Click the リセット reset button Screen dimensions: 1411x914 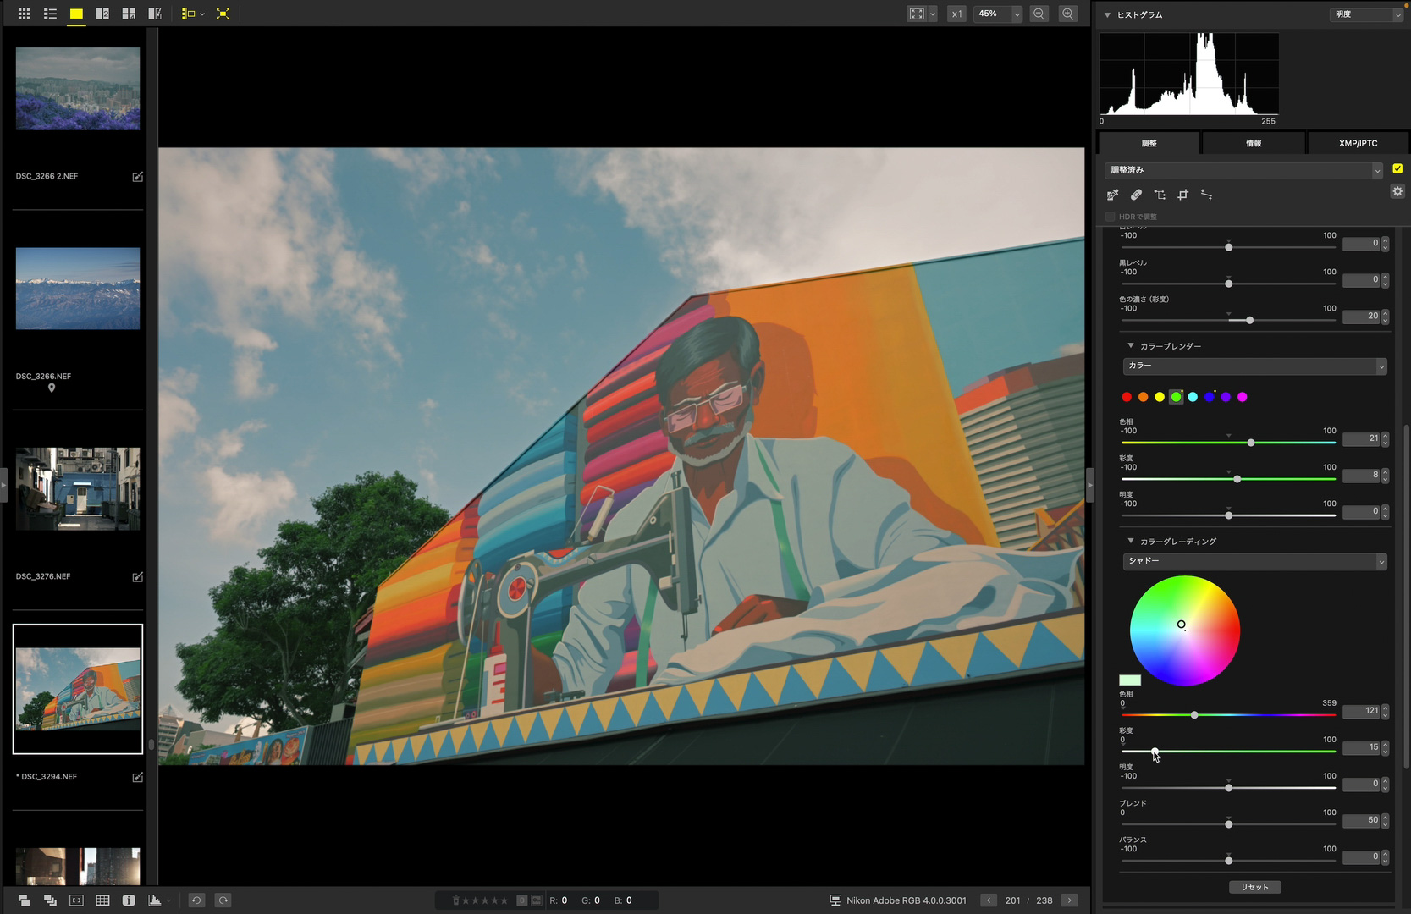[x=1254, y=887]
